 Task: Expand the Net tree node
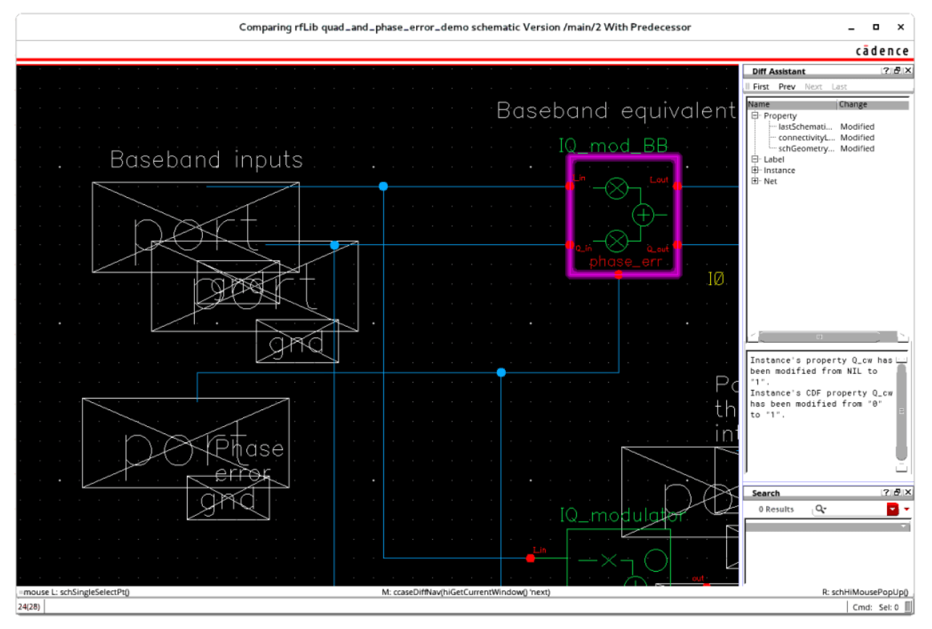pyautogui.click(x=754, y=180)
